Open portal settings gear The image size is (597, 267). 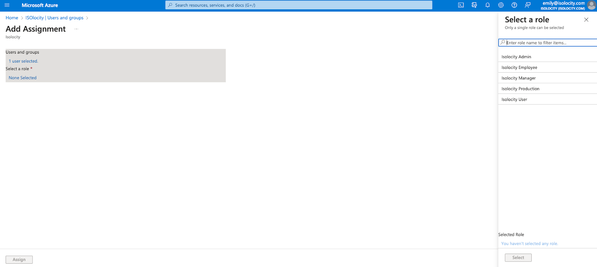501,5
